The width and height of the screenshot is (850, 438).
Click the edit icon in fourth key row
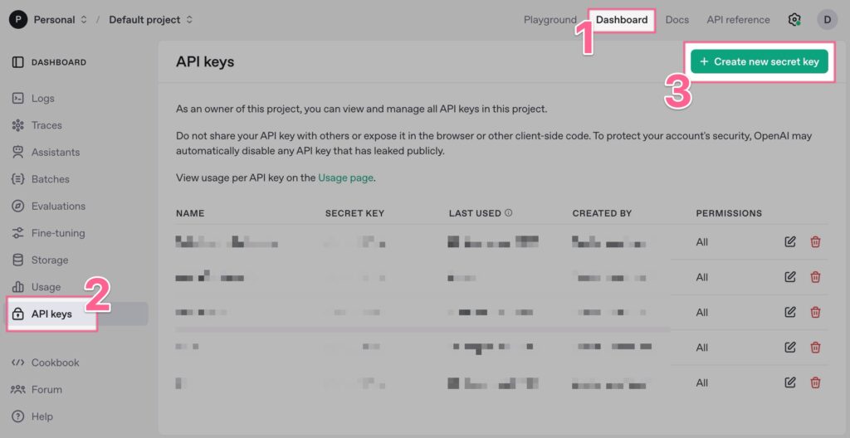click(790, 347)
